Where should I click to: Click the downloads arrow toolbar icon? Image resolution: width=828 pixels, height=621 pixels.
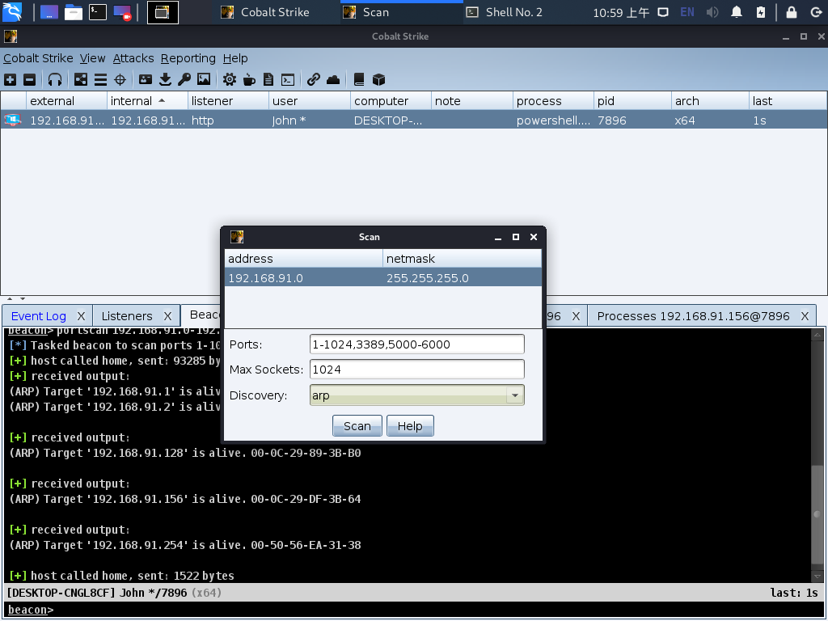click(x=165, y=79)
